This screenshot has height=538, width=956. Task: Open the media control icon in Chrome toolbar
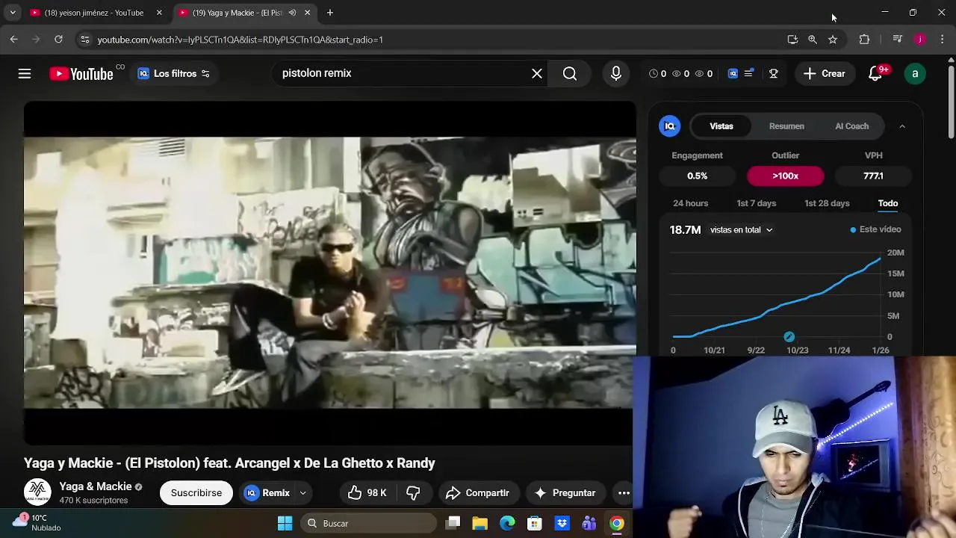(898, 40)
